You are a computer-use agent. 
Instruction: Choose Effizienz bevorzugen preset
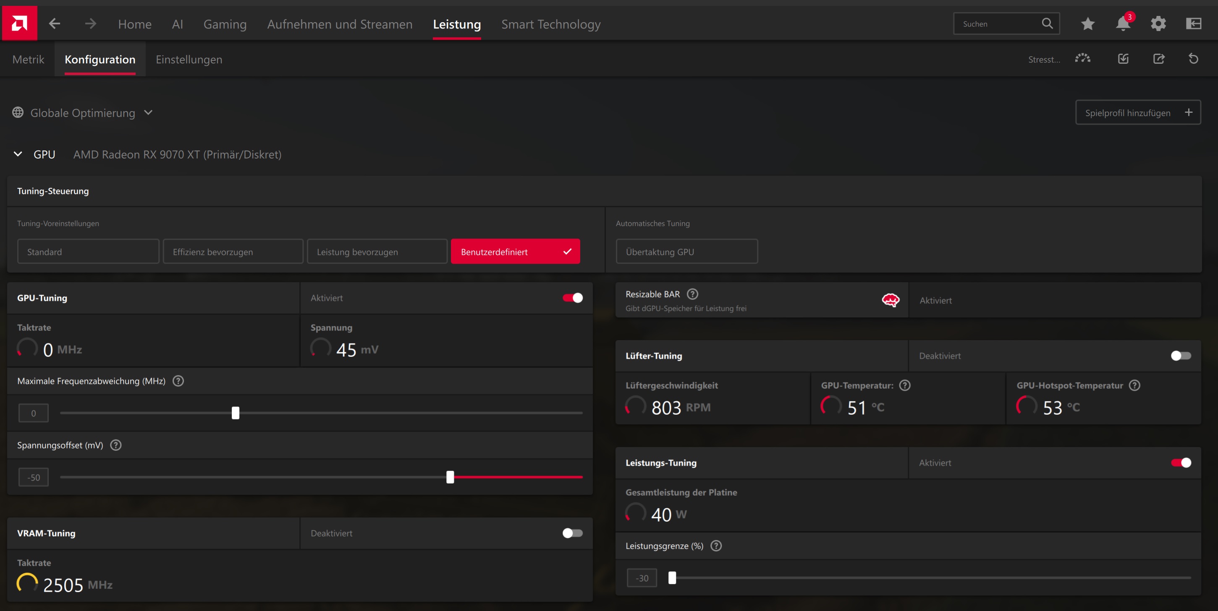point(233,251)
